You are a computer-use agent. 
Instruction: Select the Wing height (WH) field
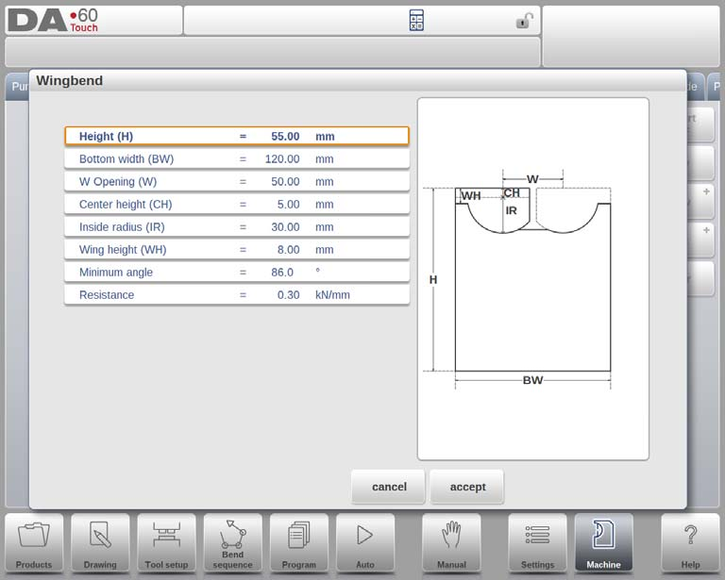pyautogui.click(x=237, y=249)
